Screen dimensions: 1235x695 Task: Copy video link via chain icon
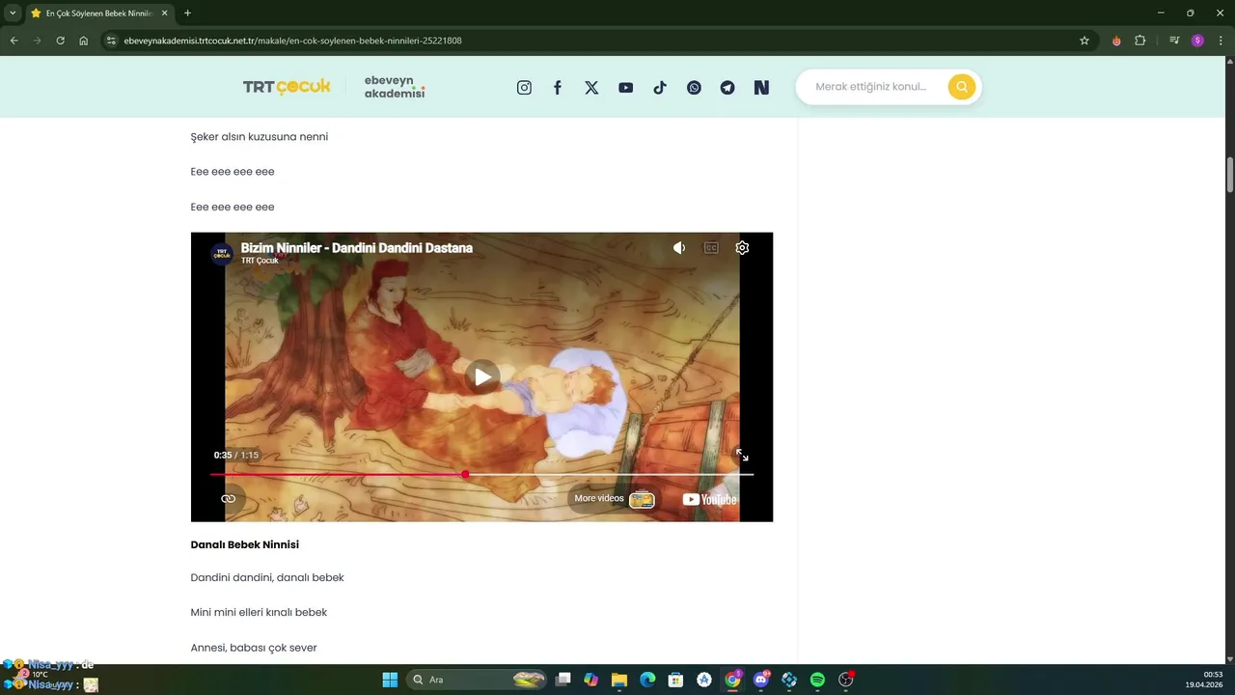(229, 499)
